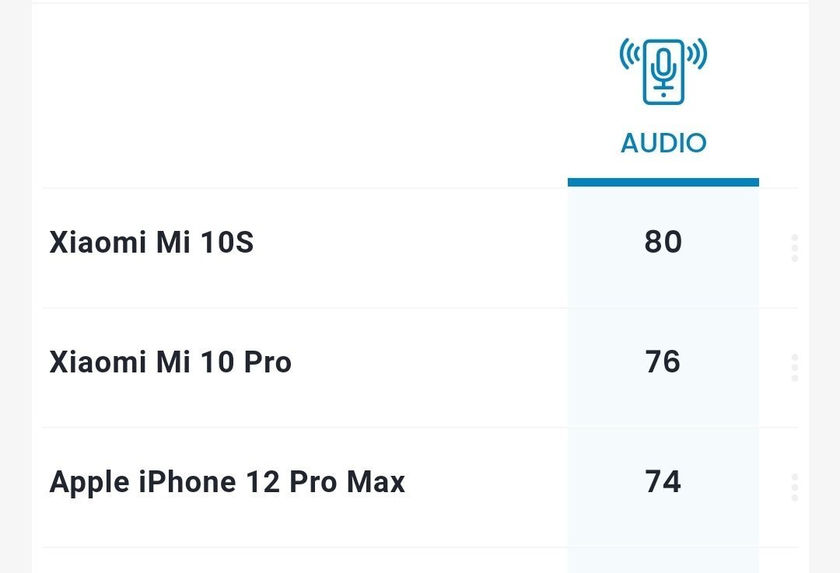Click the audio score 74
The width and height of the screenshot is (840, 573).
pyautogui.click(x=663, y=482)
